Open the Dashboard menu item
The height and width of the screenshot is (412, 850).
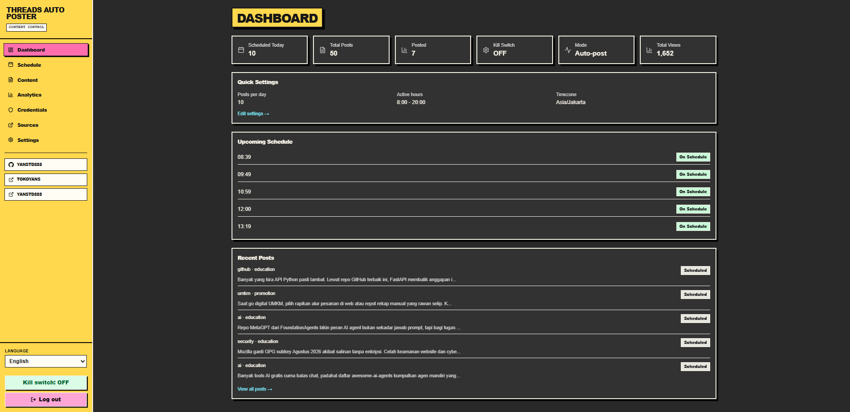coord(46,50)
